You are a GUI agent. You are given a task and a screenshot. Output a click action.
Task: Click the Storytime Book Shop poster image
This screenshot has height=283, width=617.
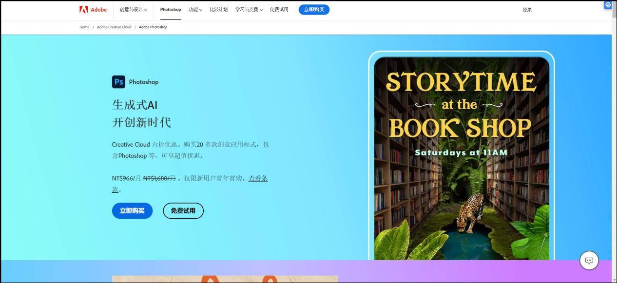click(x=462, y=158)
